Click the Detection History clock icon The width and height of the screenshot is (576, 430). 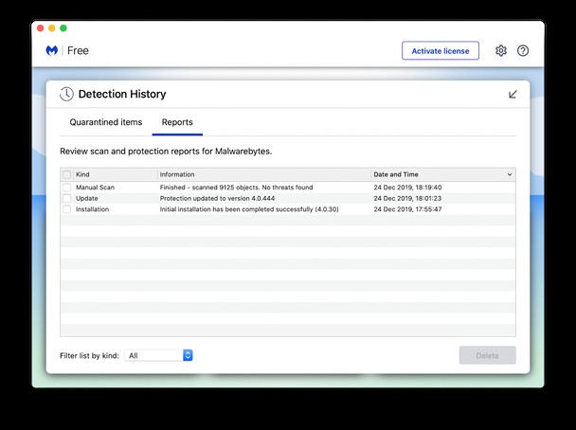point(66,94)
